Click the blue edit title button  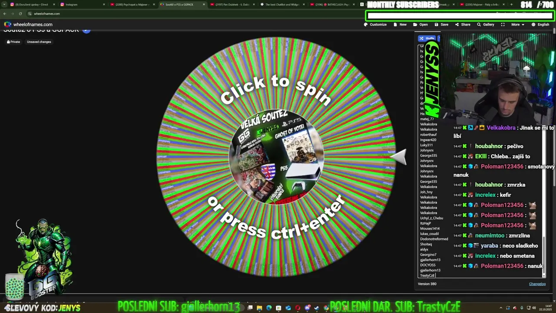point(86,30)
